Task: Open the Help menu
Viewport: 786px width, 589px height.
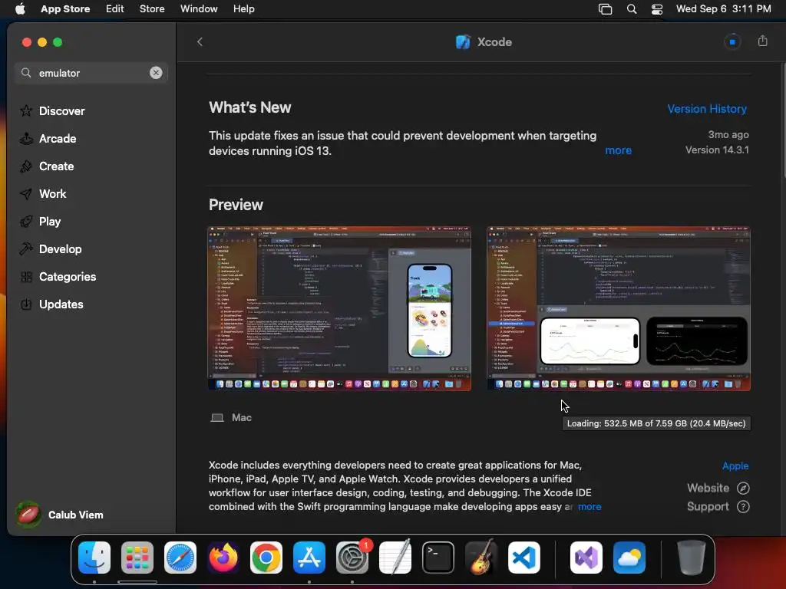Action: (243, 8)
